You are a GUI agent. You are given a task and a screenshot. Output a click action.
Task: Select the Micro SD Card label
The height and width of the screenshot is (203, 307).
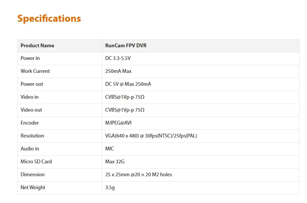[36, 162]
